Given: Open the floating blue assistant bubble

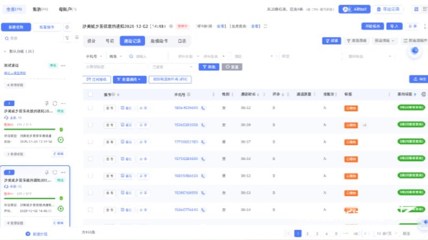Looking at the screenshot, I should (x=414, y=51).
